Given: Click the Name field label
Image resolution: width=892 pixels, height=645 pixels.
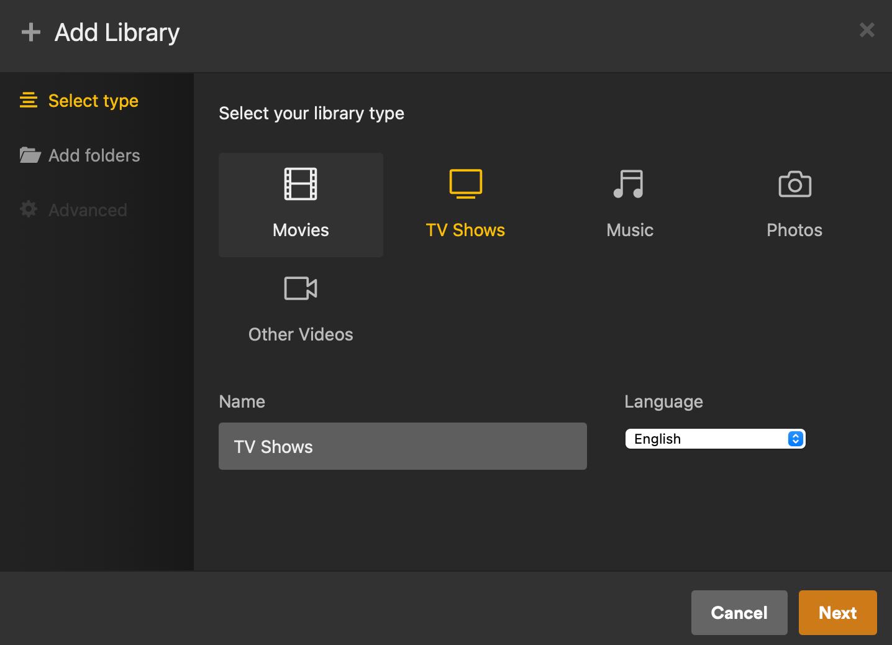Looking at the screenshot, I should [x=242, y=401].
